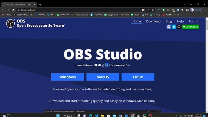The image size is (208, 117).
Task: Open the Windows Start menu
Action: pos(58,116)
